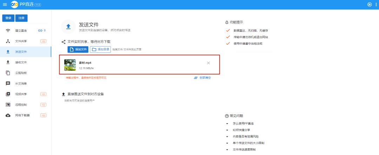The width and height of the screenshot is (379, 155).
Task: Click the cloud download icon for 网络下载器
Action: [8, 115]
